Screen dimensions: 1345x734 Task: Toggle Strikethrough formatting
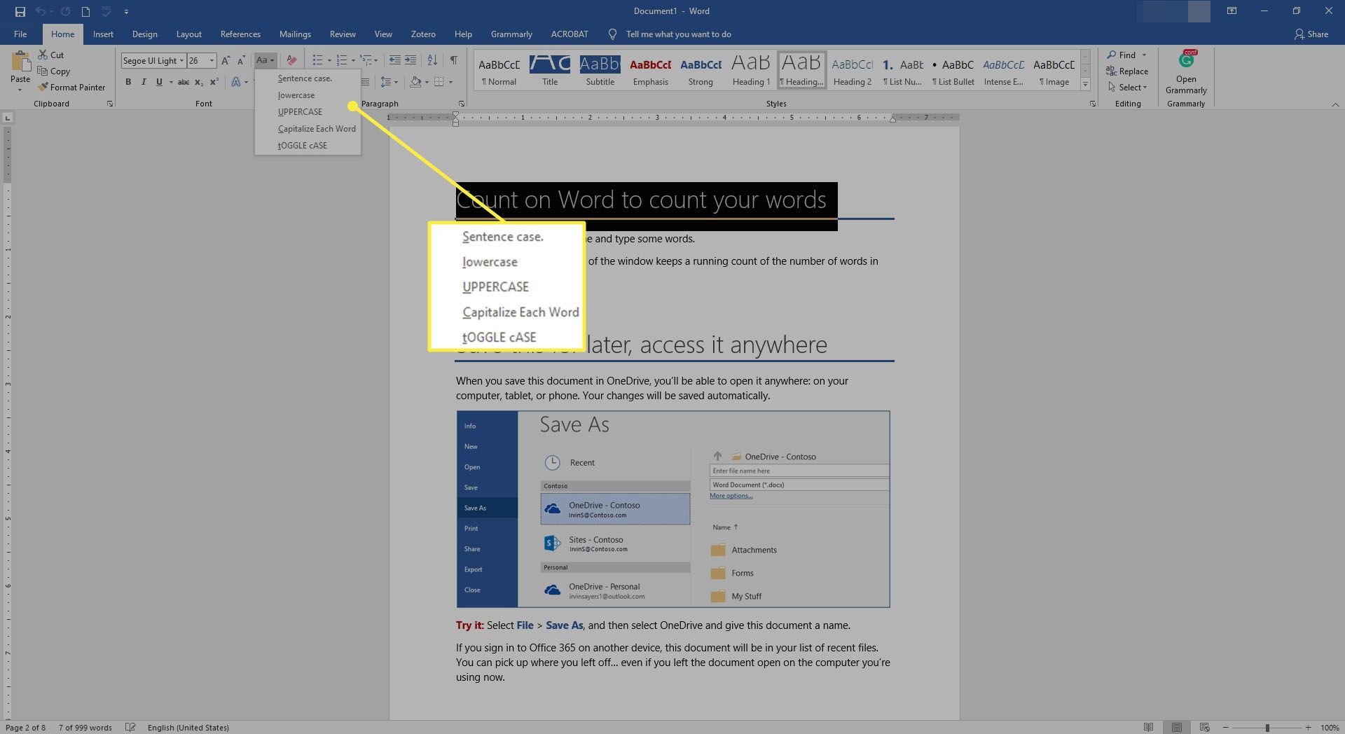point(184,82)
